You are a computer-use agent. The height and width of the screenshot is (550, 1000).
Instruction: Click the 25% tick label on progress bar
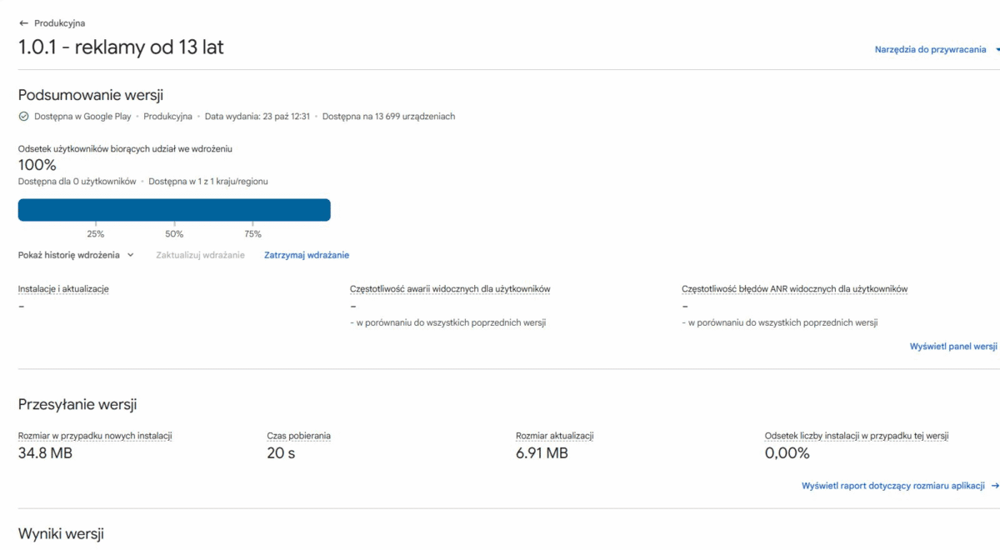pyautogui.click(x=96, y=234)
